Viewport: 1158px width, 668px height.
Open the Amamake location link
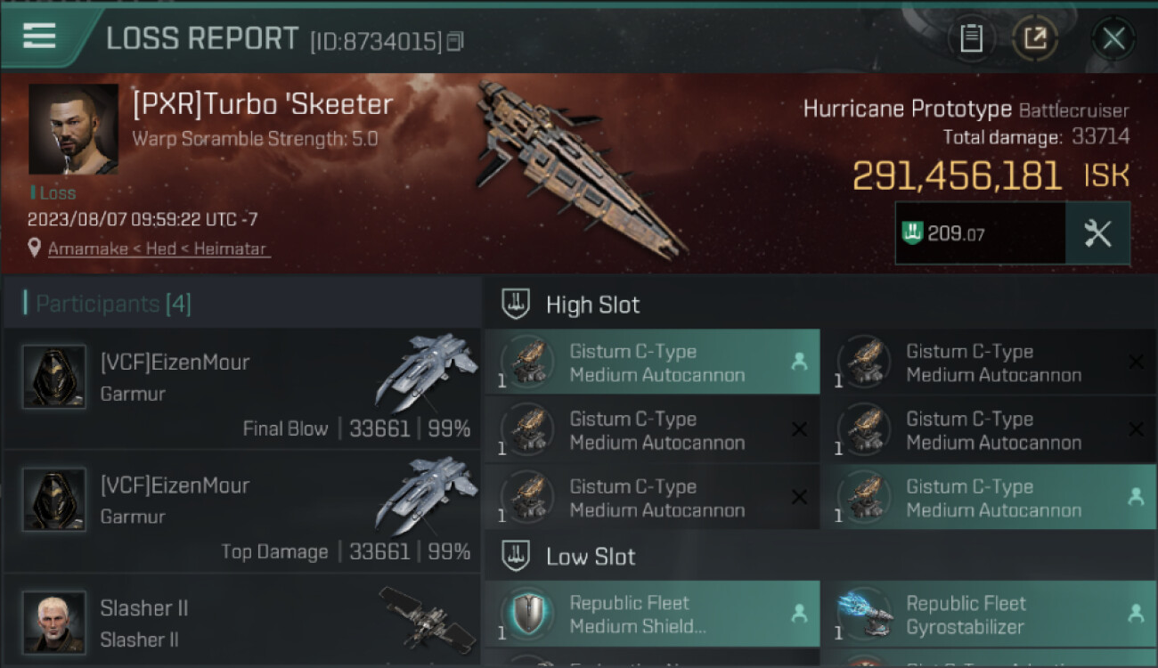click(x=158, y=249)
